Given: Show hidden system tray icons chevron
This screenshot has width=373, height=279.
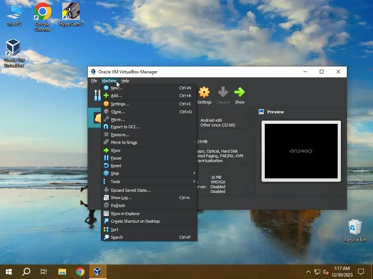Looking at the screenshot, I should 308,272.
